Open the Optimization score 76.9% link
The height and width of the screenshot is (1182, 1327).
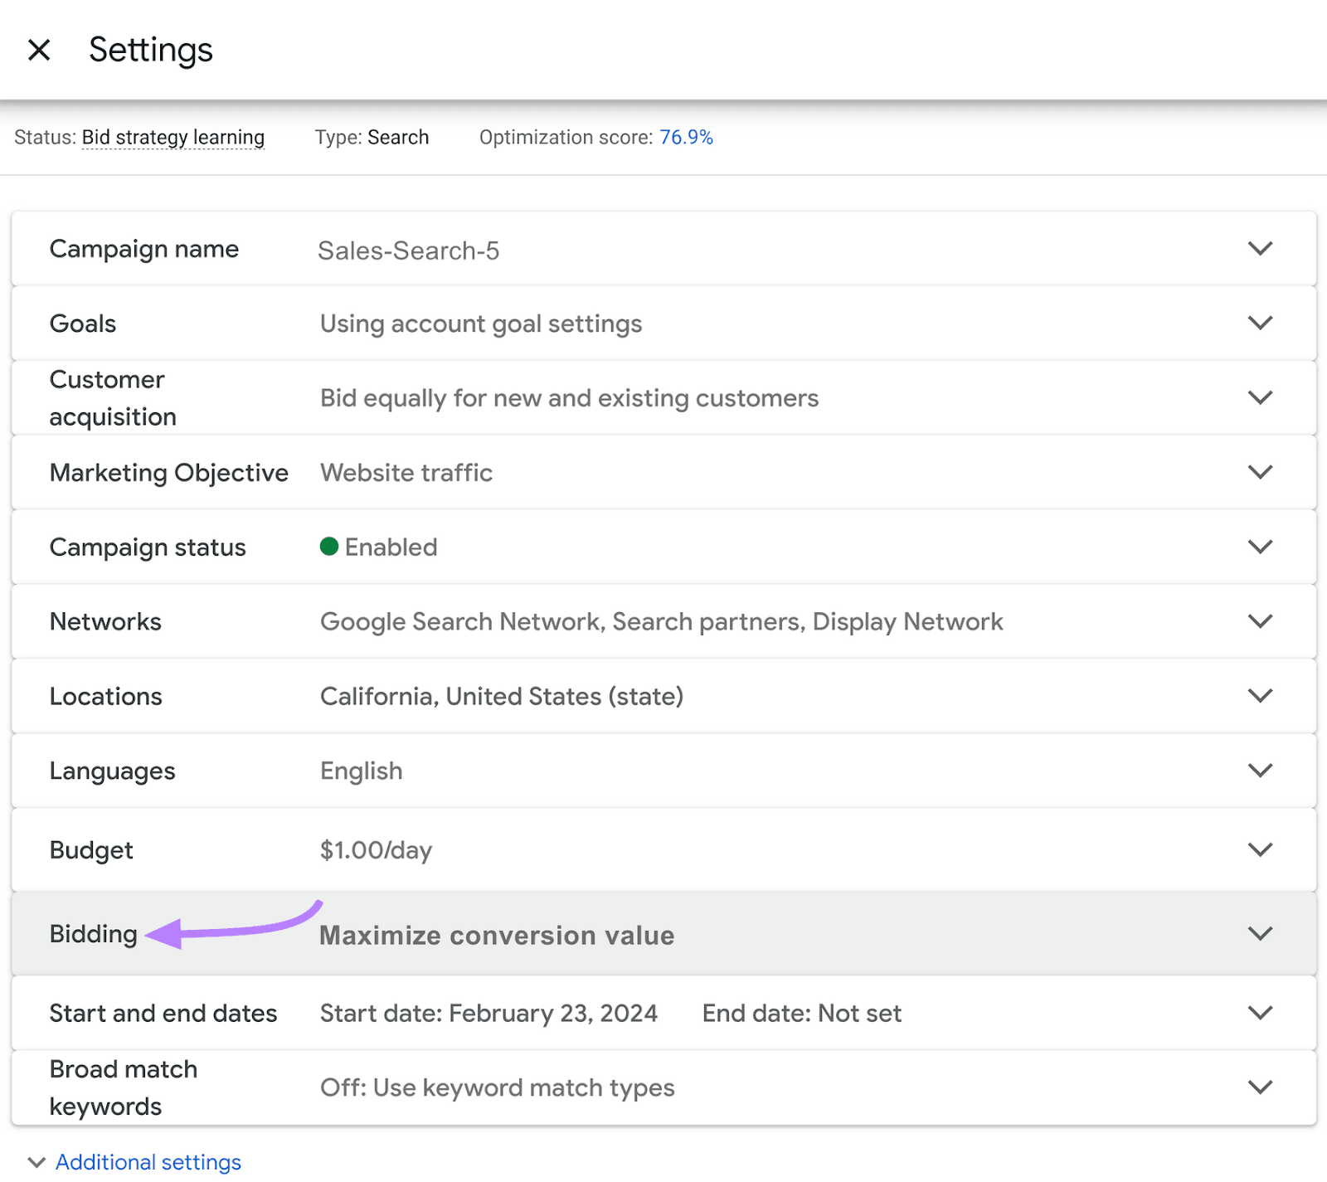click(687, 138)
